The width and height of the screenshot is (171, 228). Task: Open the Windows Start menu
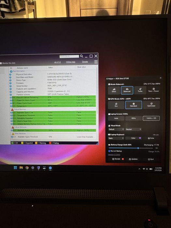click(15, 168)
